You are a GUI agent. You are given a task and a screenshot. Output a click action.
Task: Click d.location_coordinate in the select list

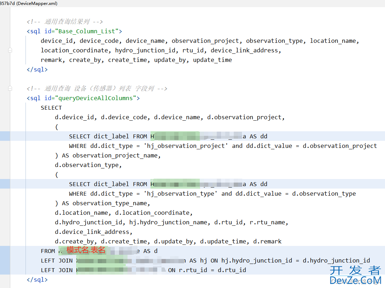(152, 213)
